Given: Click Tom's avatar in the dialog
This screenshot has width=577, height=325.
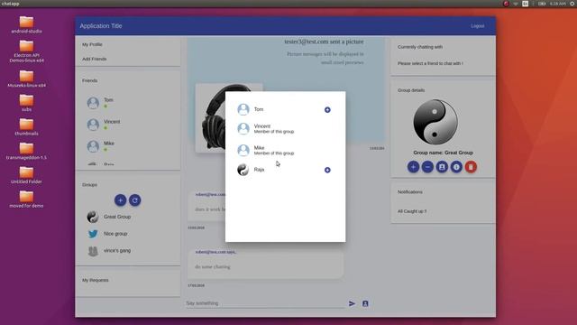Looking at the screenshot, I should (x=243, y=109).
